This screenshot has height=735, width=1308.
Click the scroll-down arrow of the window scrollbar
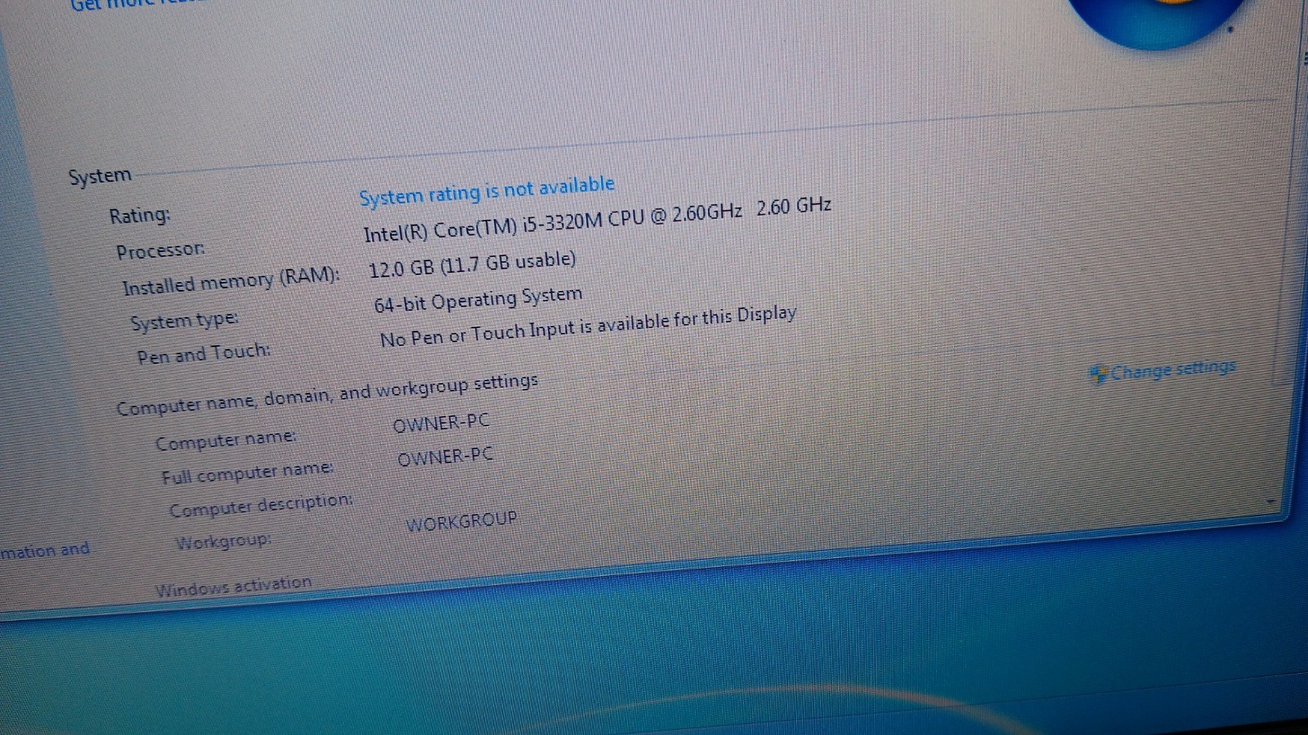coord(1270,501)
